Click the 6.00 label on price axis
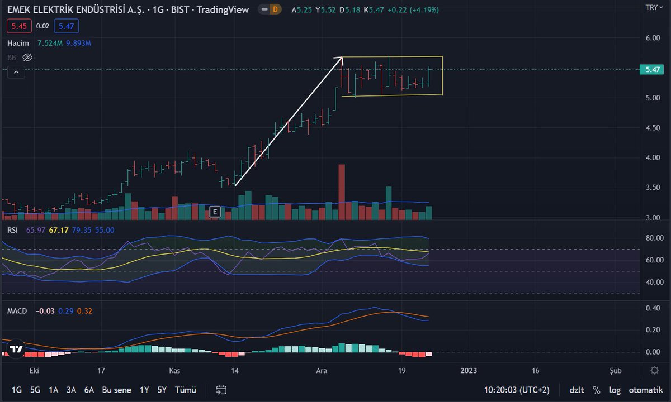This screenshot has width=671, height=402. [654, 38]
